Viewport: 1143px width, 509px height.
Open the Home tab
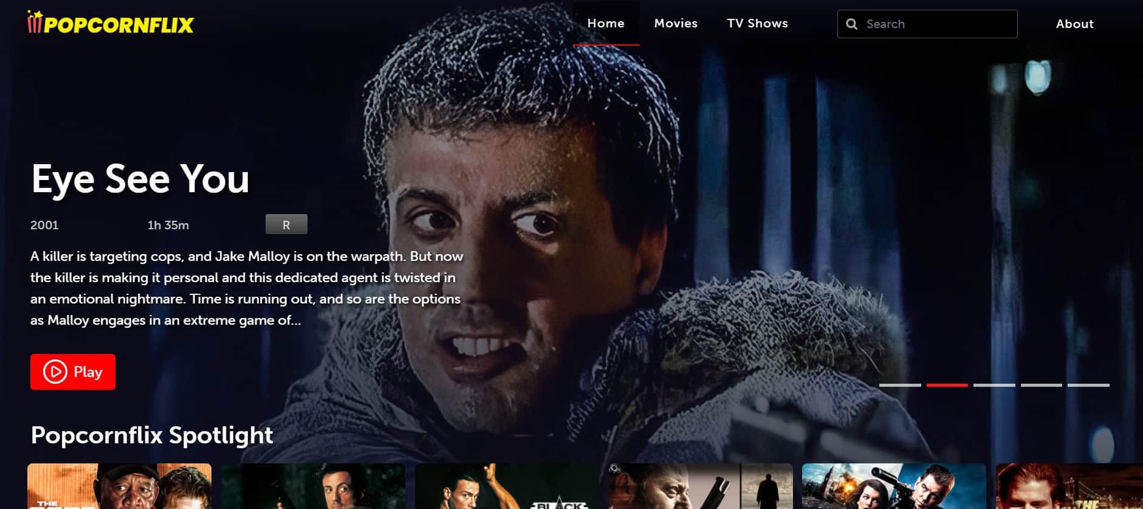605,23
